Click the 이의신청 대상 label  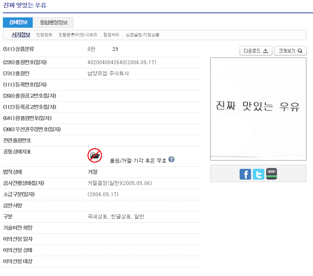point(18,261)
